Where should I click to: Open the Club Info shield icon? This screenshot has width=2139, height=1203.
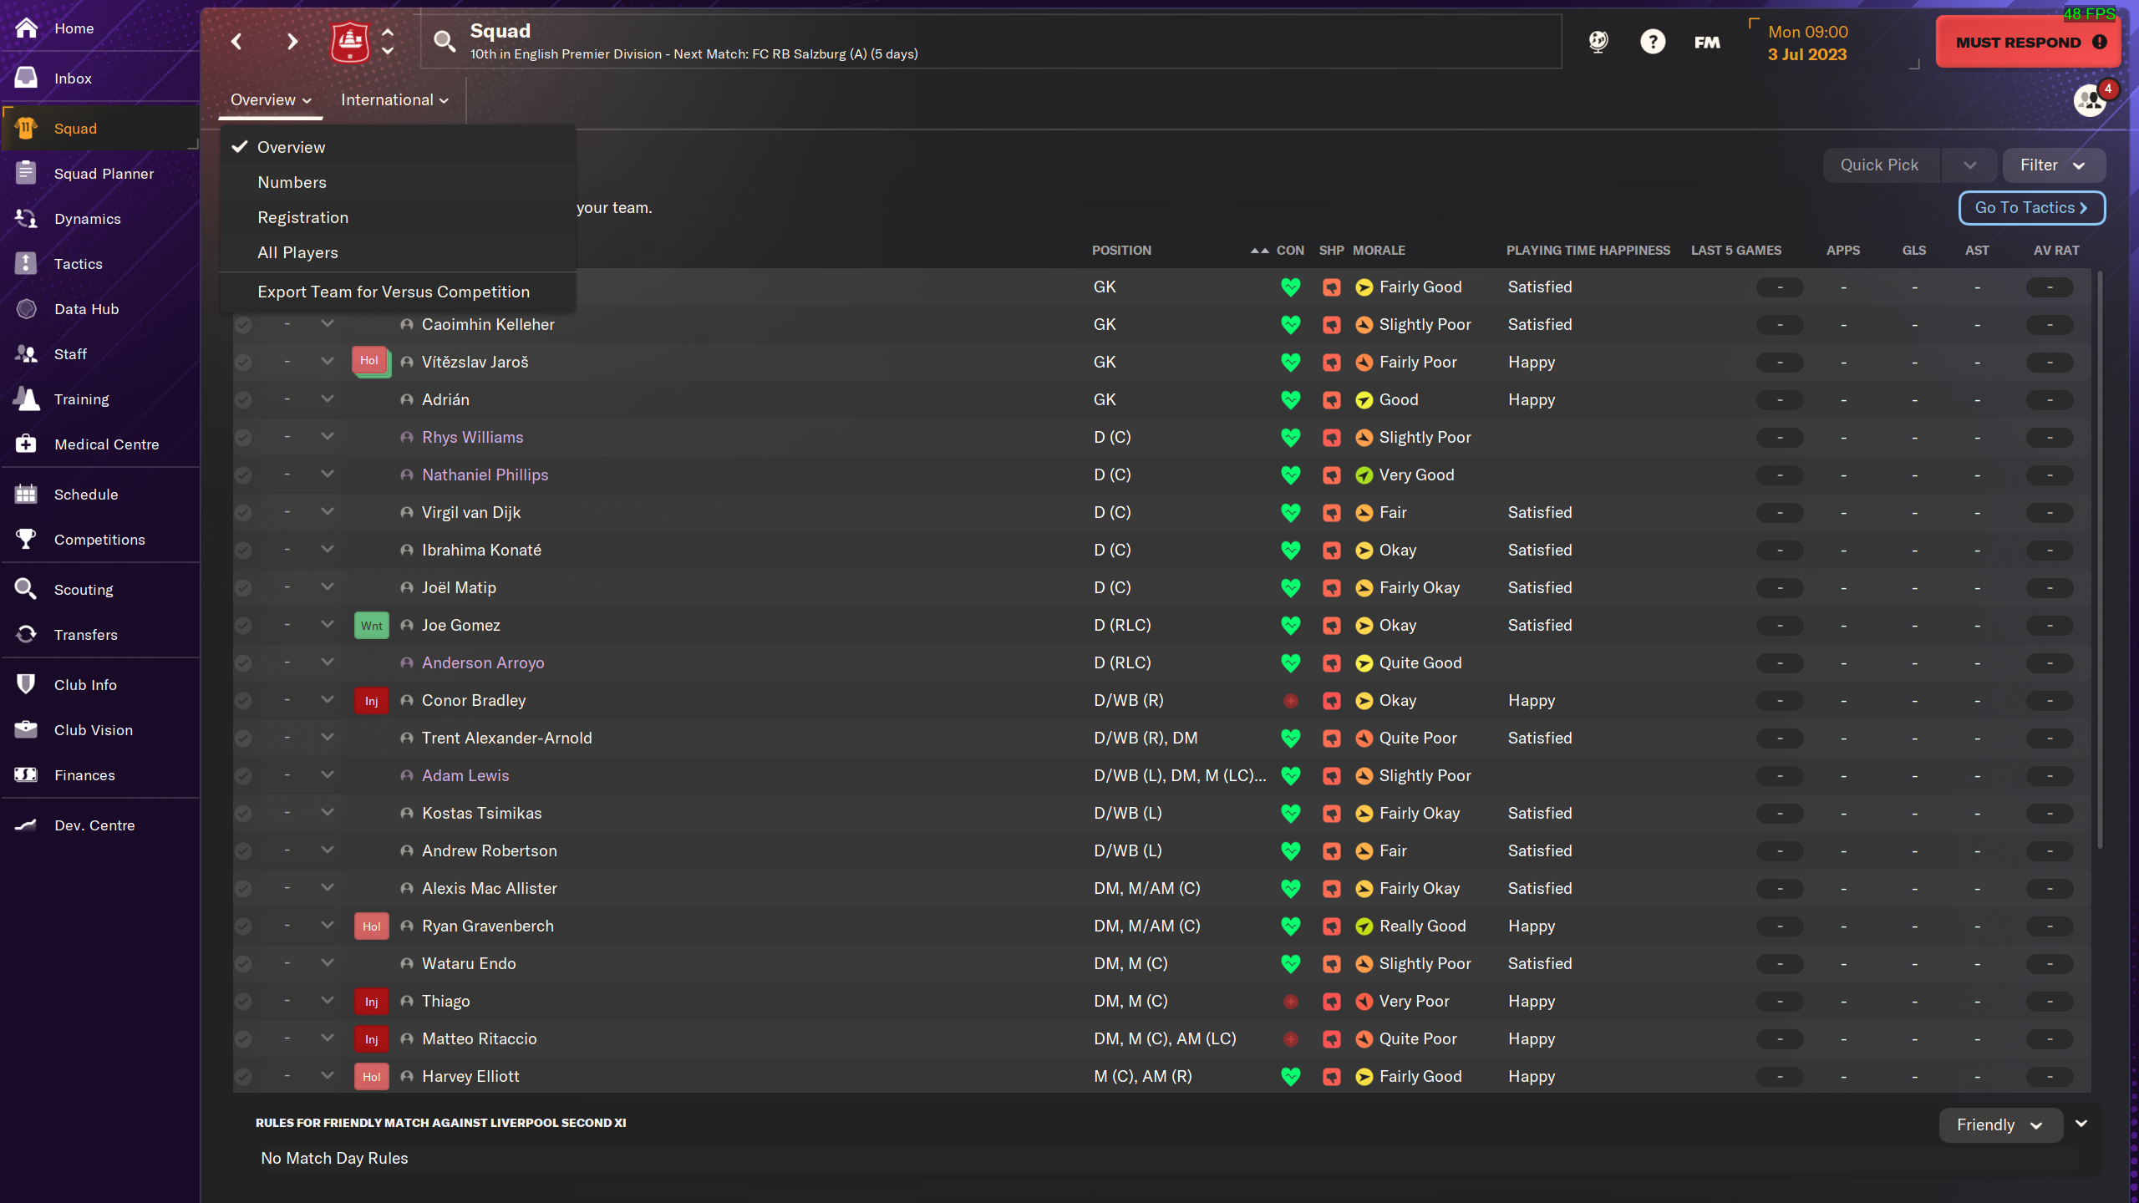pyautogui.click(x=27, y=684)
